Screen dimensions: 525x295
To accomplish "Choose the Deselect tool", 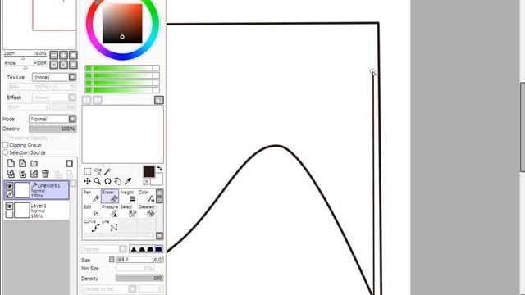I will point(147,211).
